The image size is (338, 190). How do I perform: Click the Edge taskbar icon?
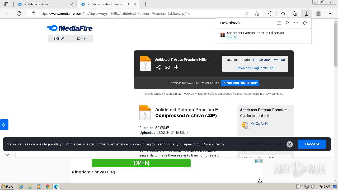pos(56,187)
